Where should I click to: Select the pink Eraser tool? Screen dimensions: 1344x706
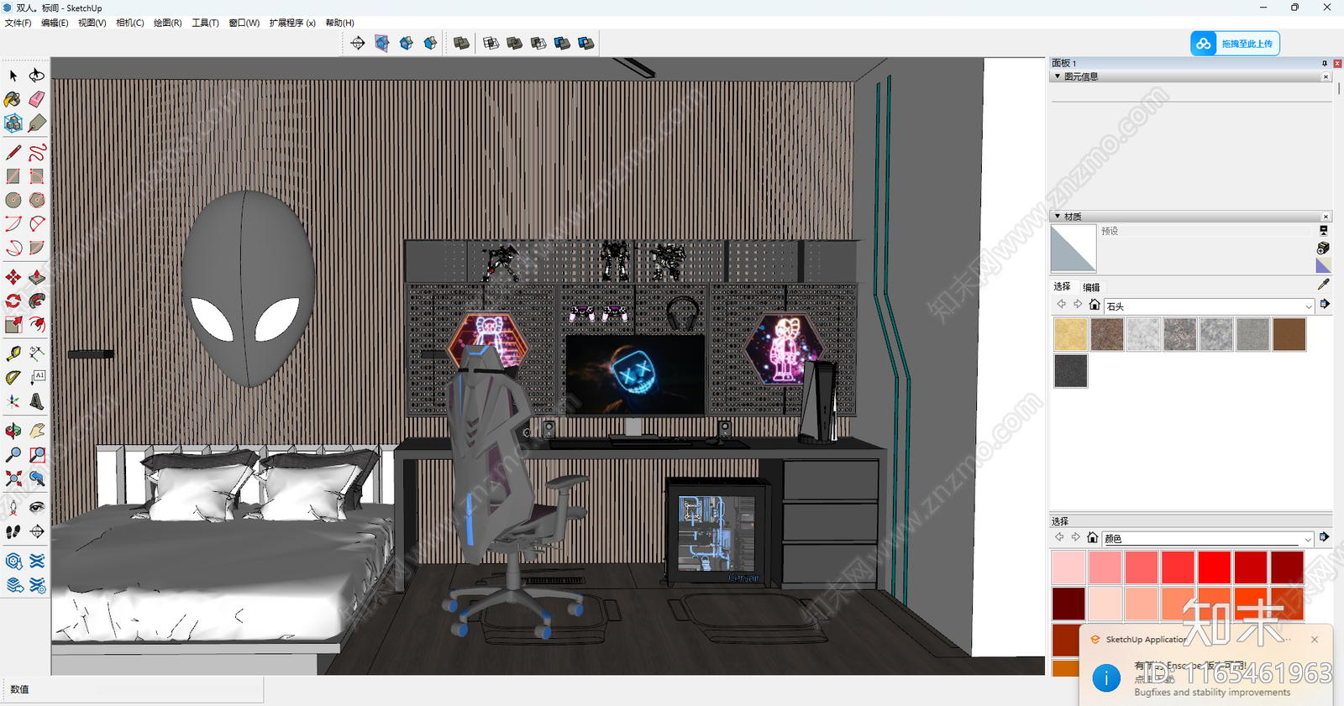pyautogui.click(x=37, y=100)
